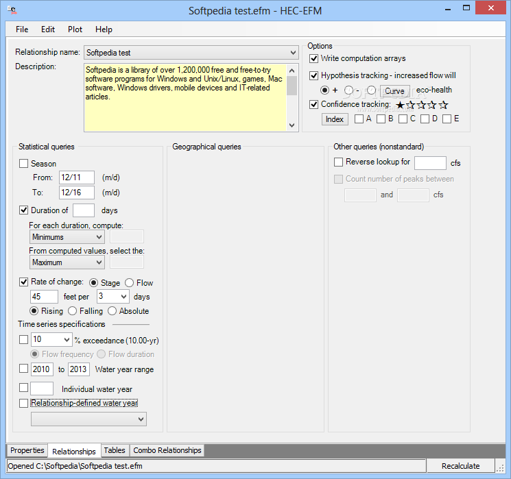Set confidence to second star
Viewport: 511px width, 479px height.
[x=411, y=105]
